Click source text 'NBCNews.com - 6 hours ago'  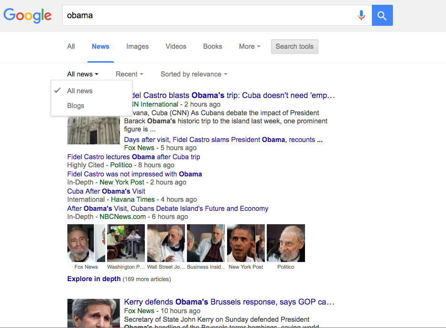tap(143, 217)
